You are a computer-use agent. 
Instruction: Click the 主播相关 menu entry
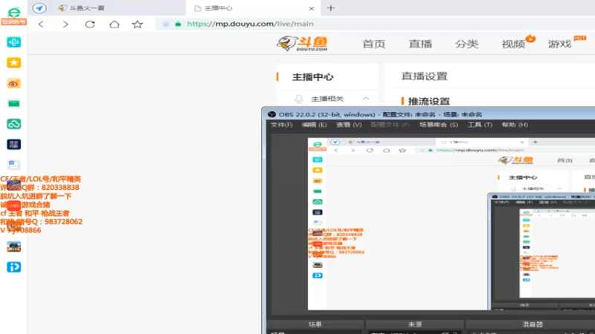(327, 99)
